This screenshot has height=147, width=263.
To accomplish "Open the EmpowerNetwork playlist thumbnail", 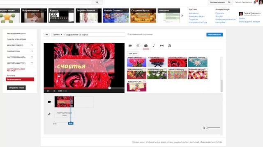I will click(89, 16).
